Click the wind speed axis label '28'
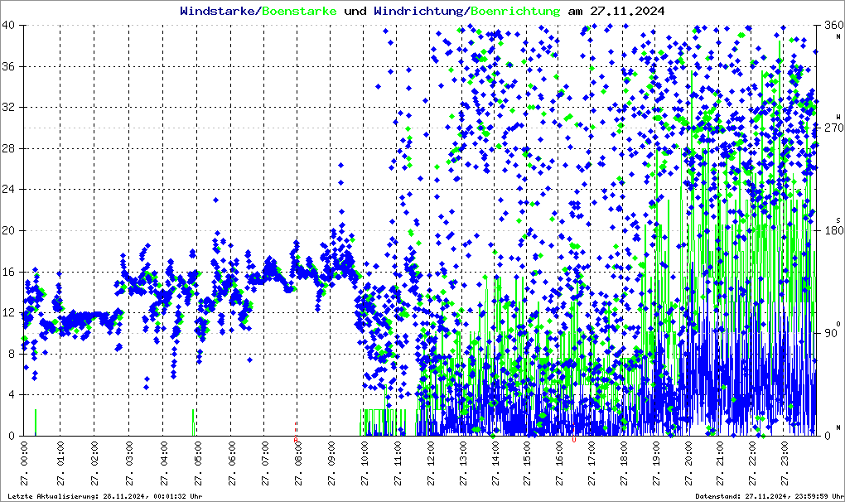The height and width of the screenshot is (502, 845). pos(8,148)
